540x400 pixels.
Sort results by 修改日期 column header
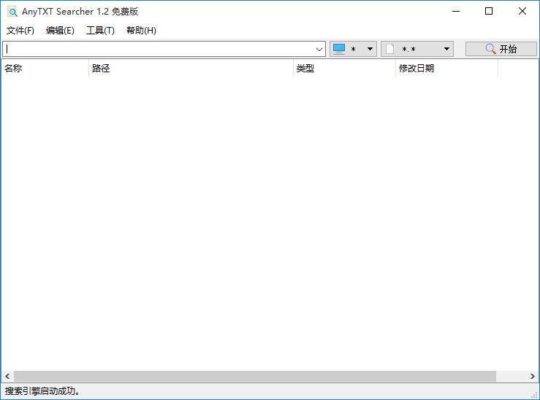(x=446, y=68)
